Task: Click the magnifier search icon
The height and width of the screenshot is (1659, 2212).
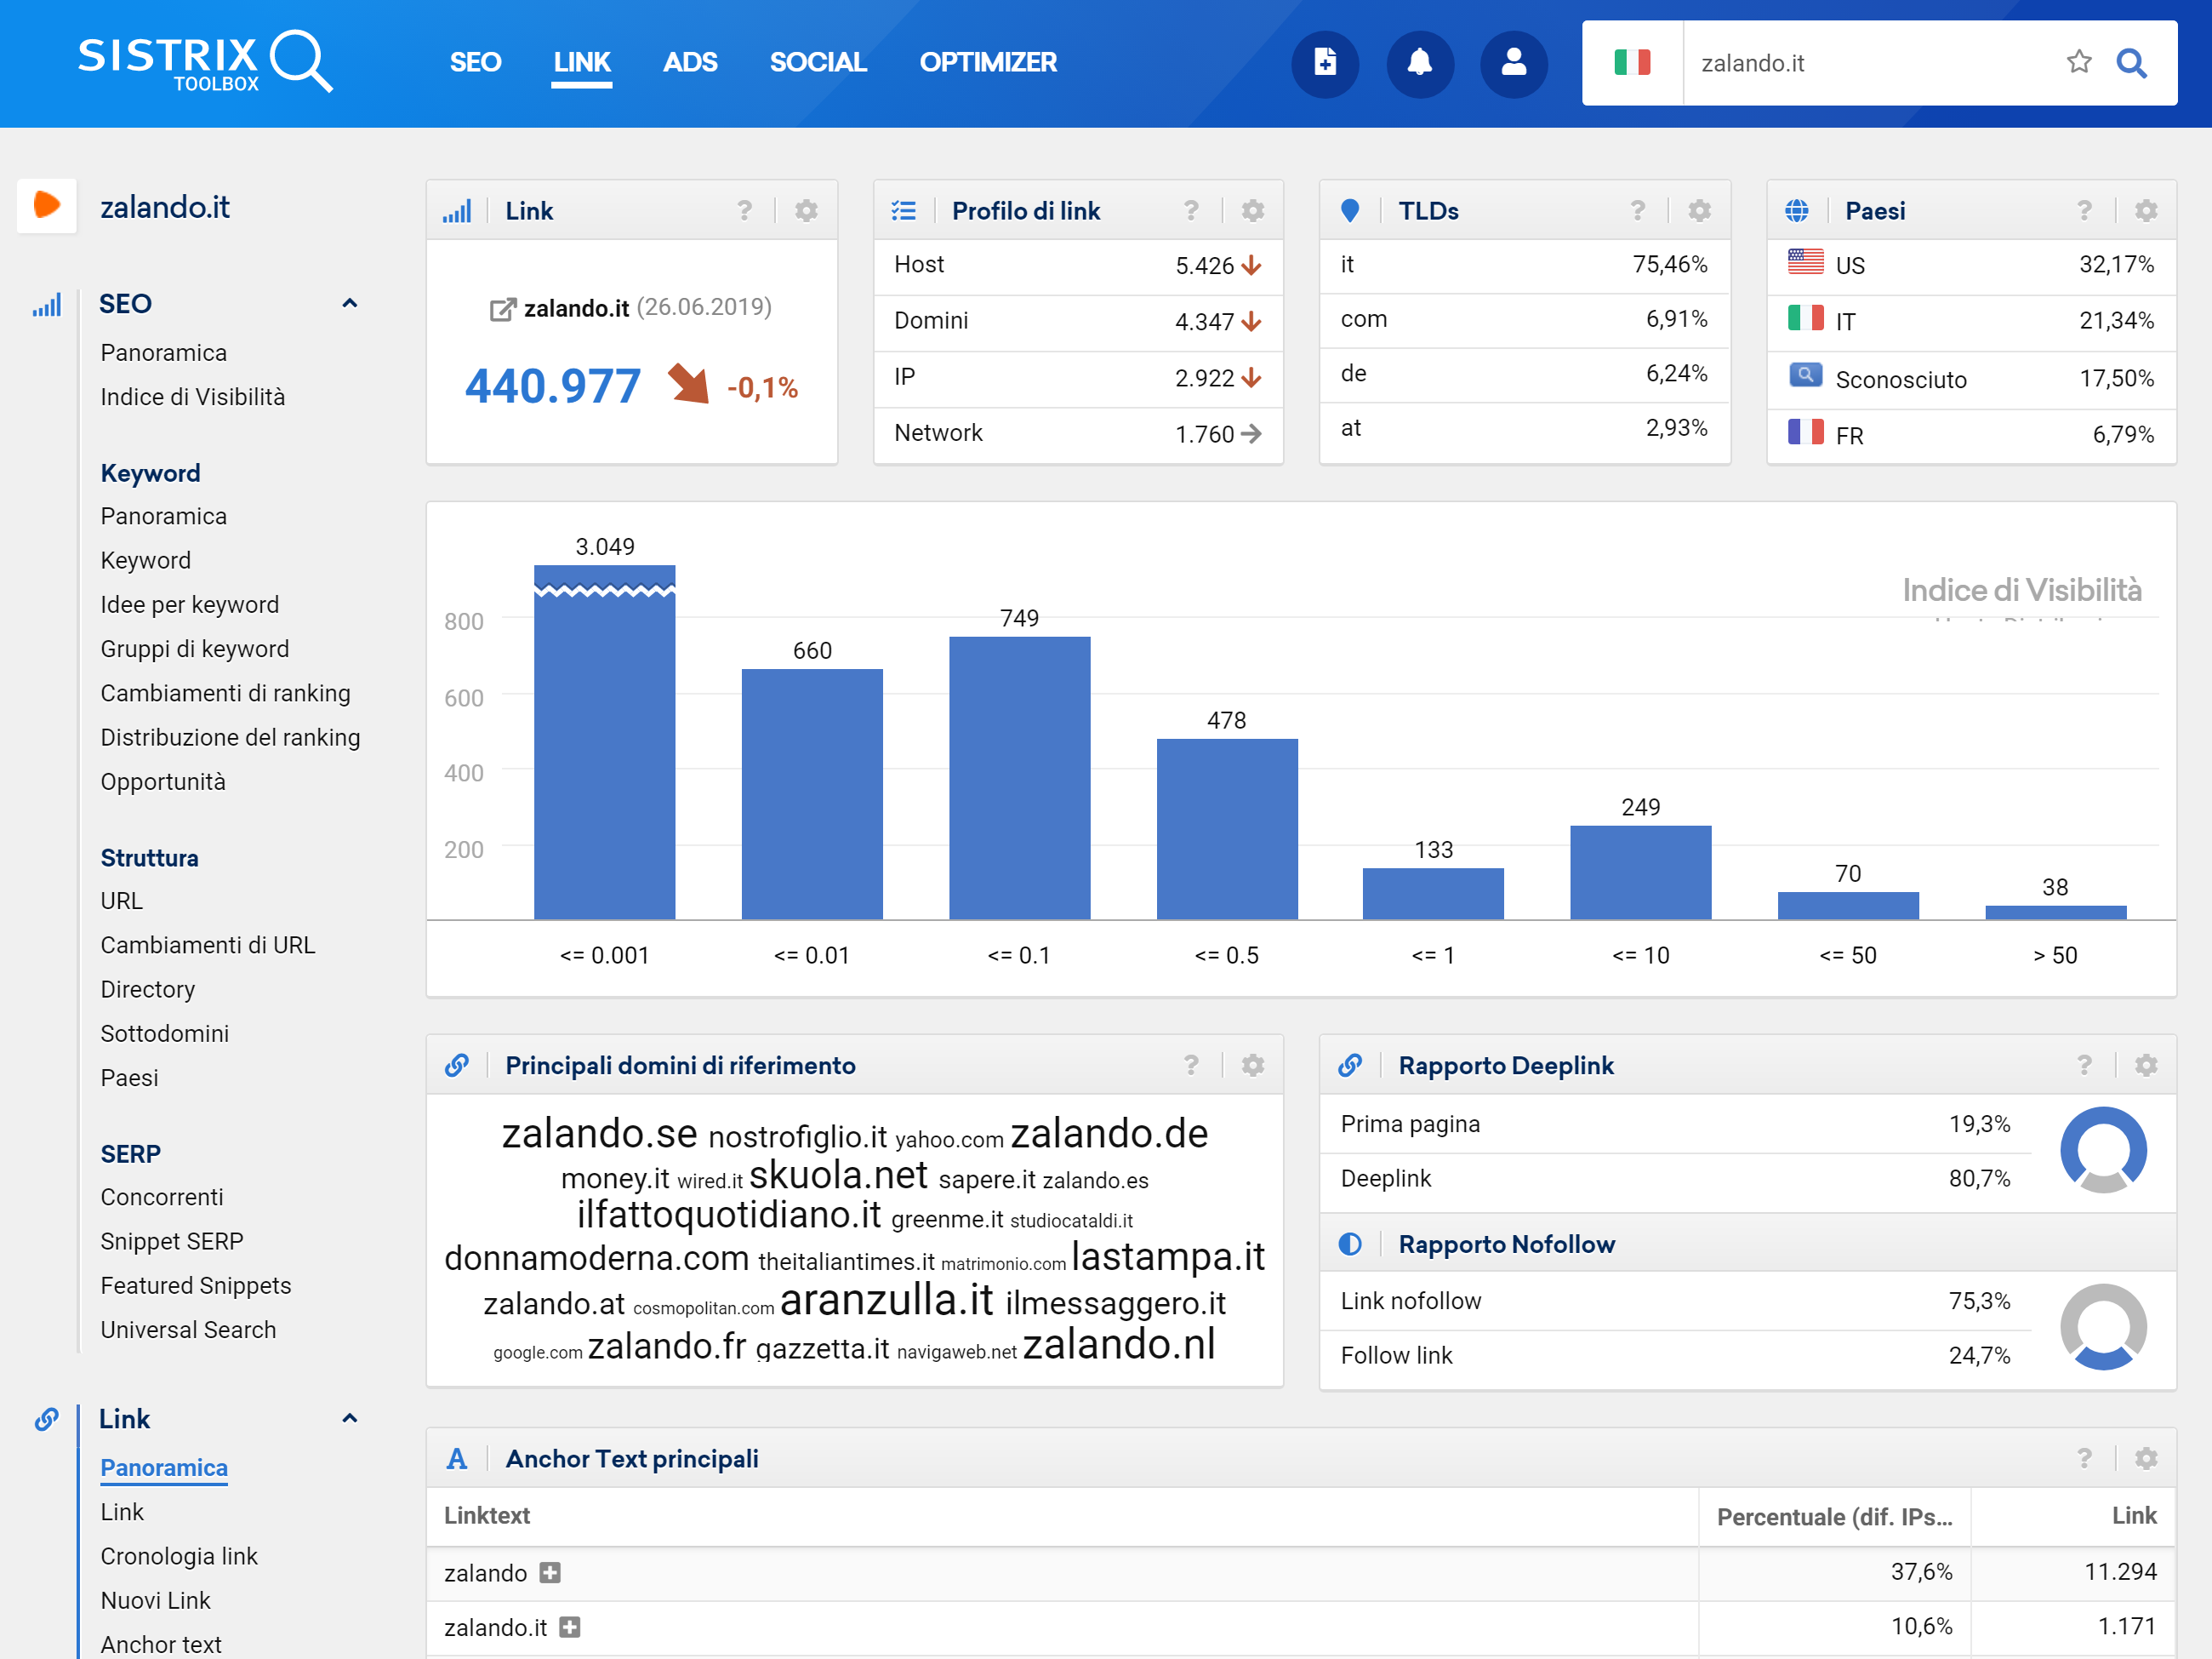Action: pos(2132,63)
